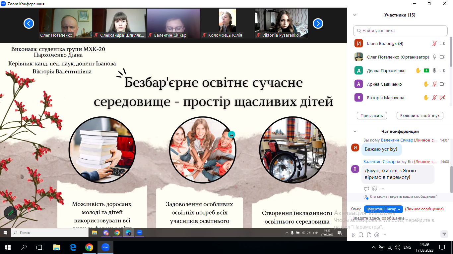Image resolution: width=453 pixels, height=254 pixels.
Task: Send the chat message with arrow button
Action: pyautogui.click(x=444, y=234)
